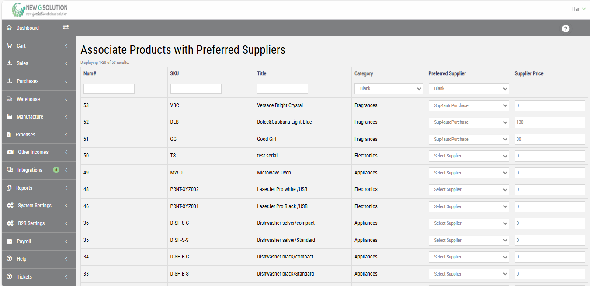590x286 pixels.
Task: Edit supplier price for Dishwasher black/Standard
Action: (550, 274)
